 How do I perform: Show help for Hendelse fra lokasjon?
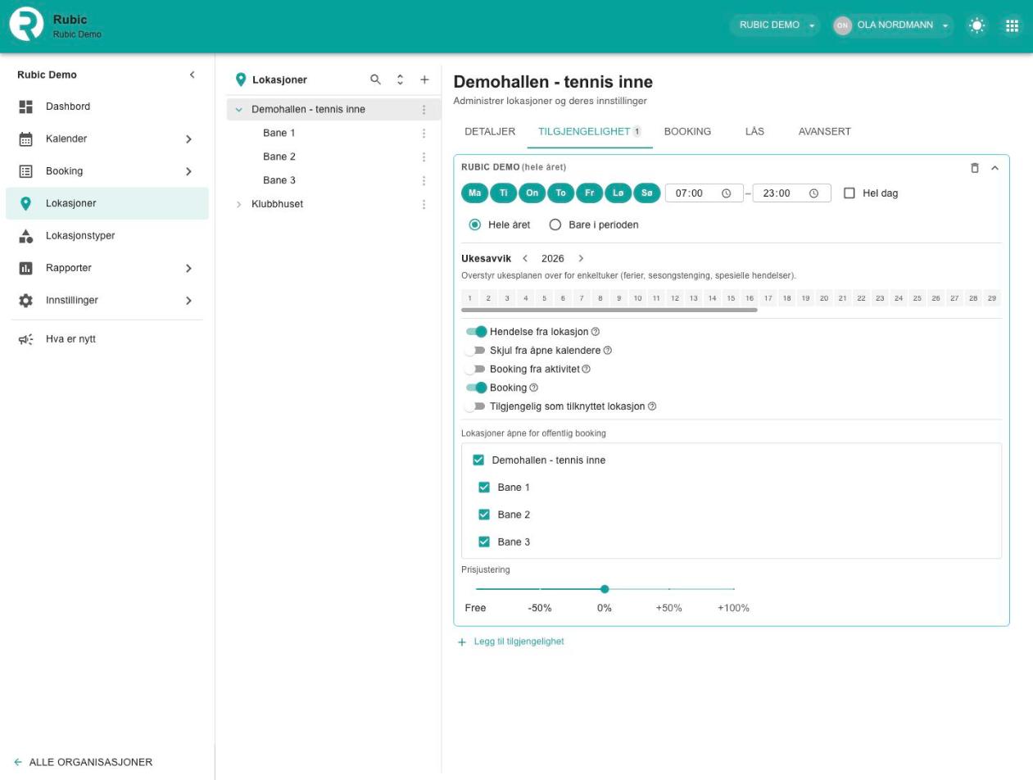[x=596, y=332]
